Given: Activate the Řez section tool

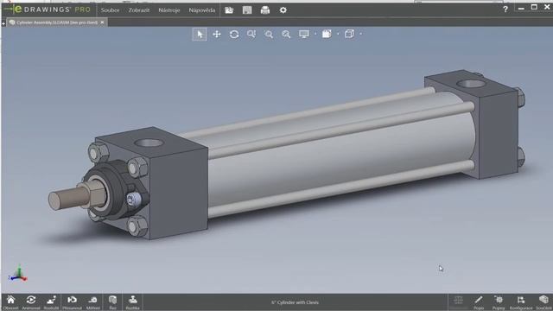Looking at the screenshot, I should 112,302.
